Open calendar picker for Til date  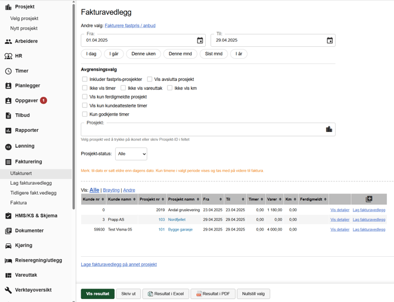(x=329, y=40)
